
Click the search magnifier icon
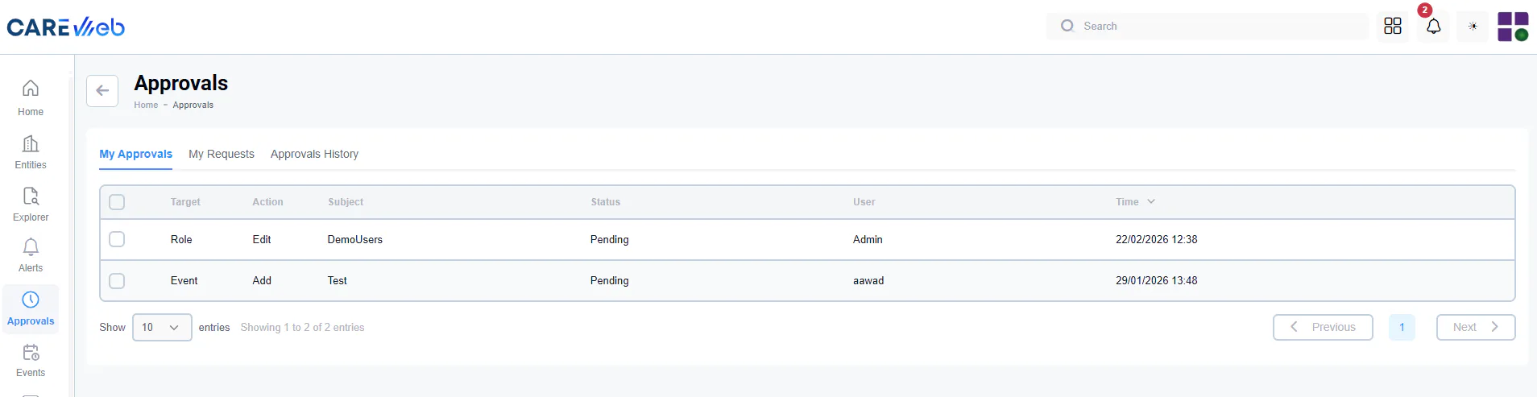pyautogui.click(x=1067, y=26)
